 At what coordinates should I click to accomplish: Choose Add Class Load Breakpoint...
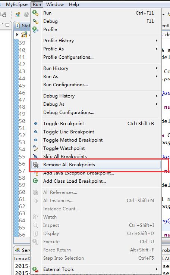96,181
